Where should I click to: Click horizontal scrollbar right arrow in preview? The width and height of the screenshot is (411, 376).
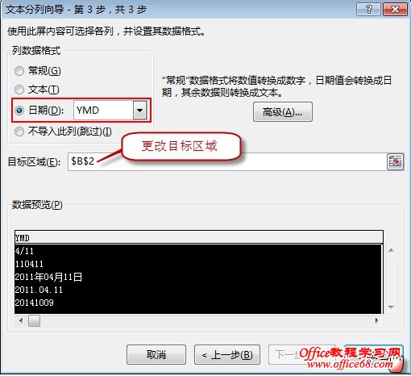coord(376,320)
